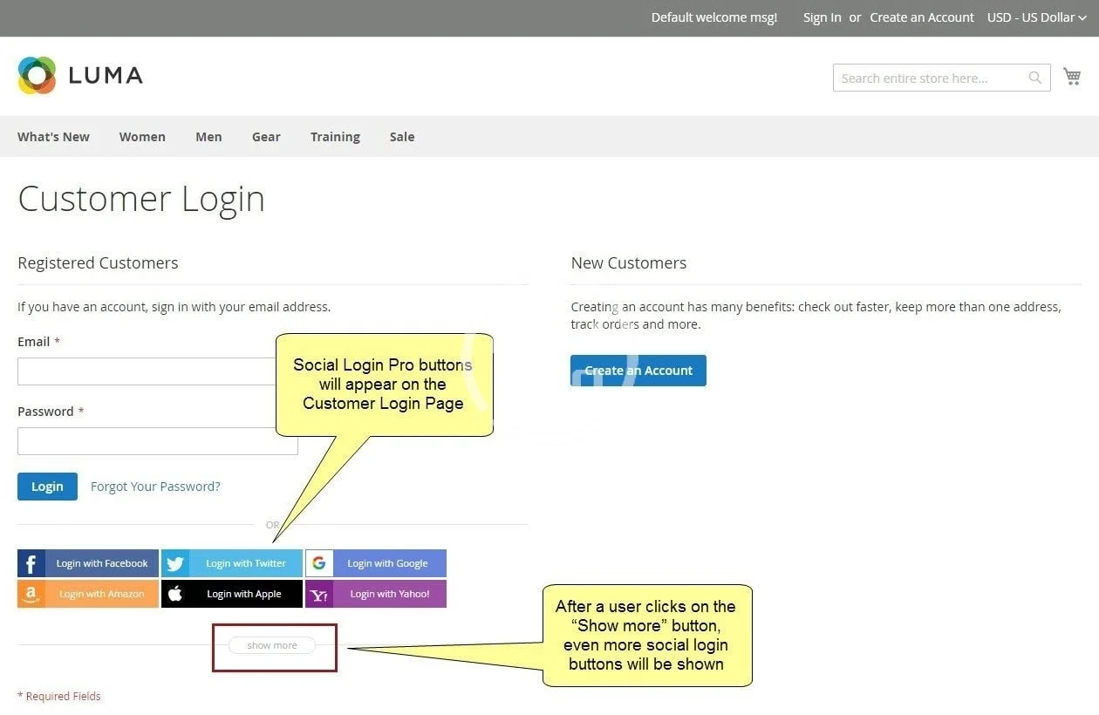The height and width of the screenshot is (715, 1099).
Task: Click Login with Amazon button
Action: click(x=88, y=594)
